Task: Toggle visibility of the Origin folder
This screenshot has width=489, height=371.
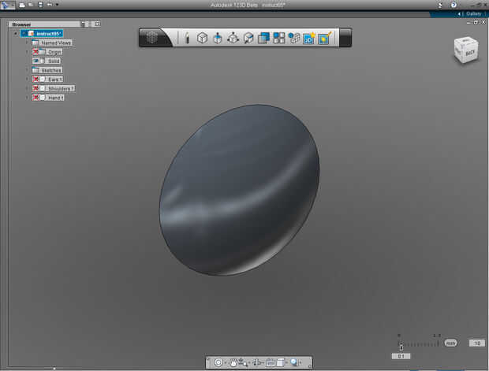Action: coord(35,52)
